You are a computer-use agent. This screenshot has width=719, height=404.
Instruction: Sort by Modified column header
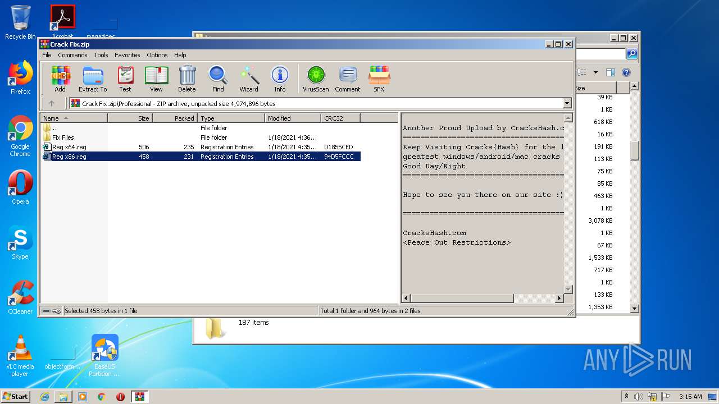pos(293,118)
